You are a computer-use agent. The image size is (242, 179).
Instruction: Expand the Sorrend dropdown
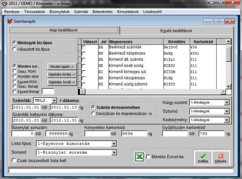[x=114, y=152]
